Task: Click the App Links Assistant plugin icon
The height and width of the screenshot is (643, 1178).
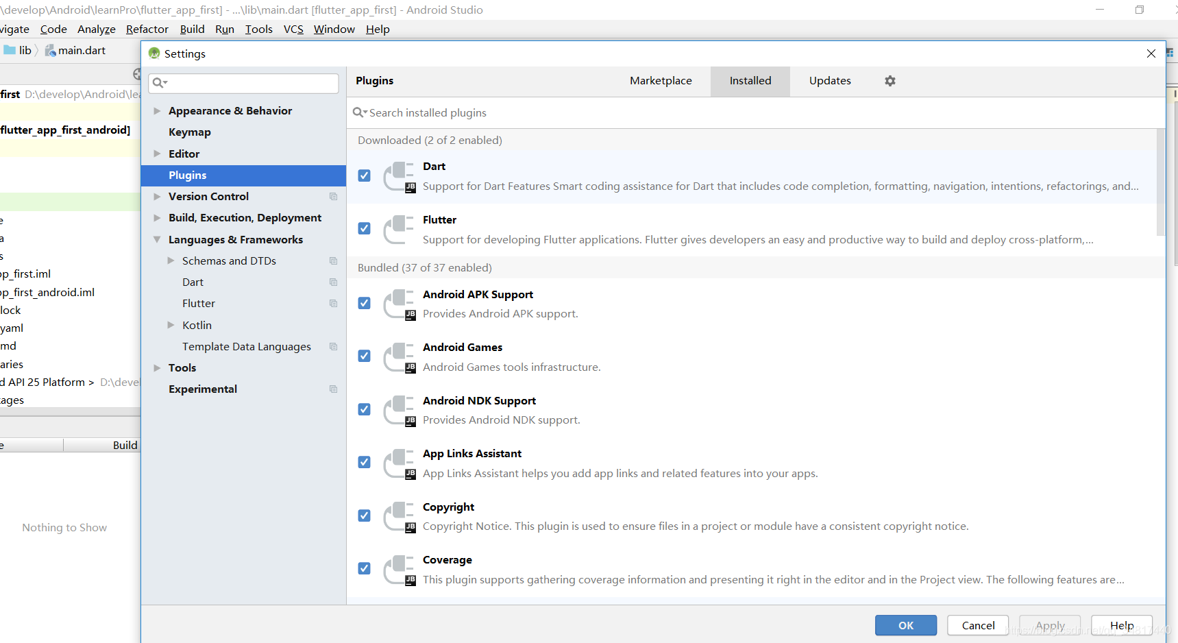Action: tap(400, 463)
